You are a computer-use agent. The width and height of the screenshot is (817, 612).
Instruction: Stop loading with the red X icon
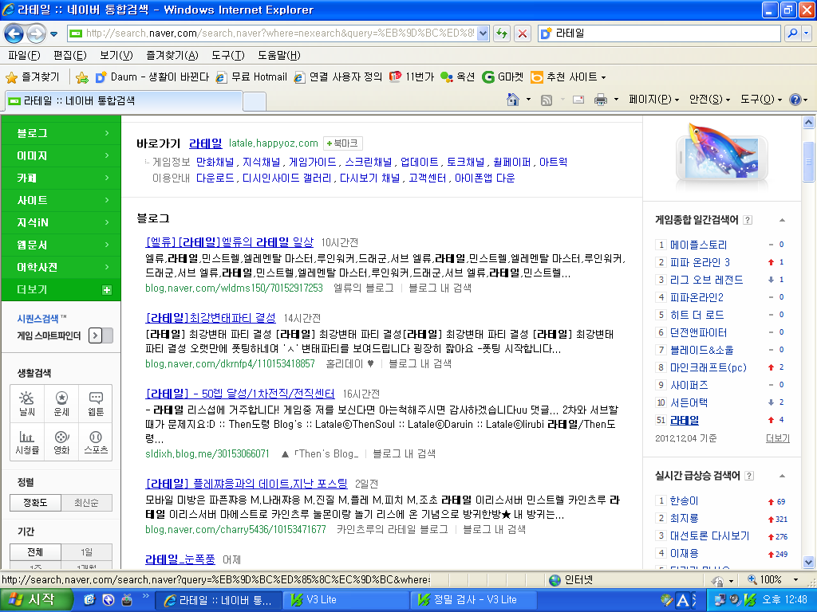522,33
